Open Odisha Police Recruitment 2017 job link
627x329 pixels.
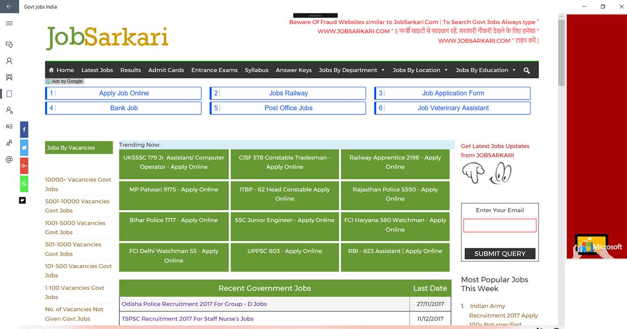click(x=194, y=304)
